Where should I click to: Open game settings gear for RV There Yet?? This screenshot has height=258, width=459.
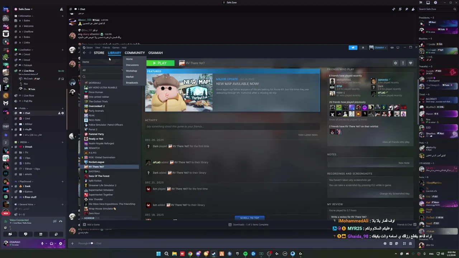pos(396,63)
